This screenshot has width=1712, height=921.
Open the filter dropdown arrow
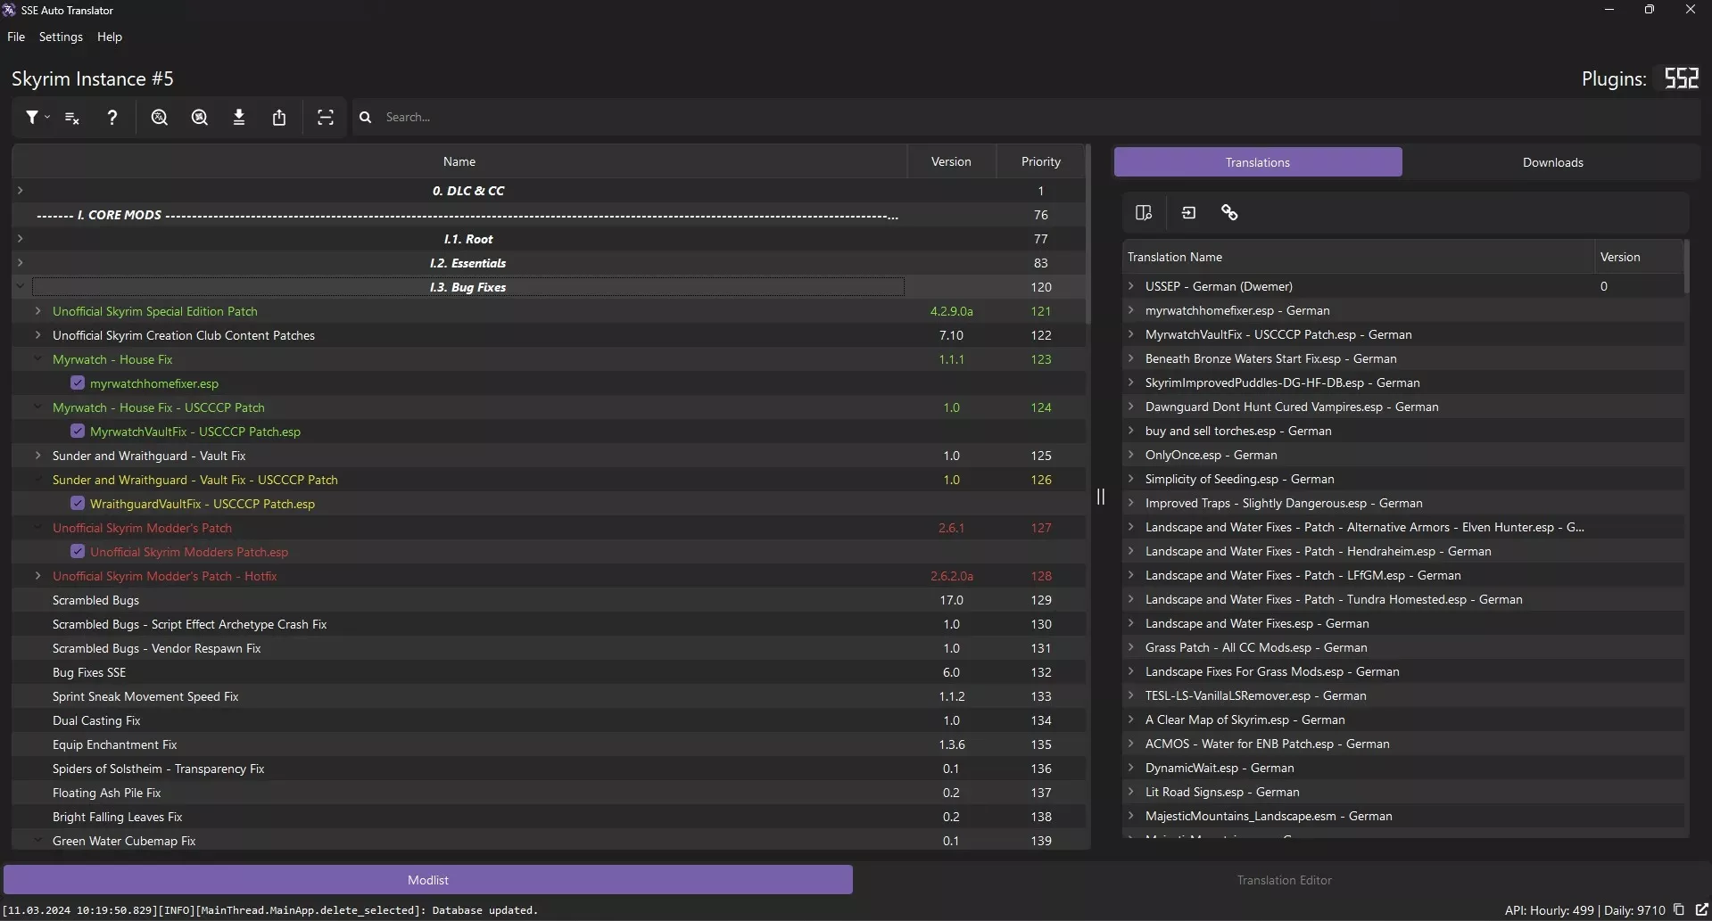(47, 118)
